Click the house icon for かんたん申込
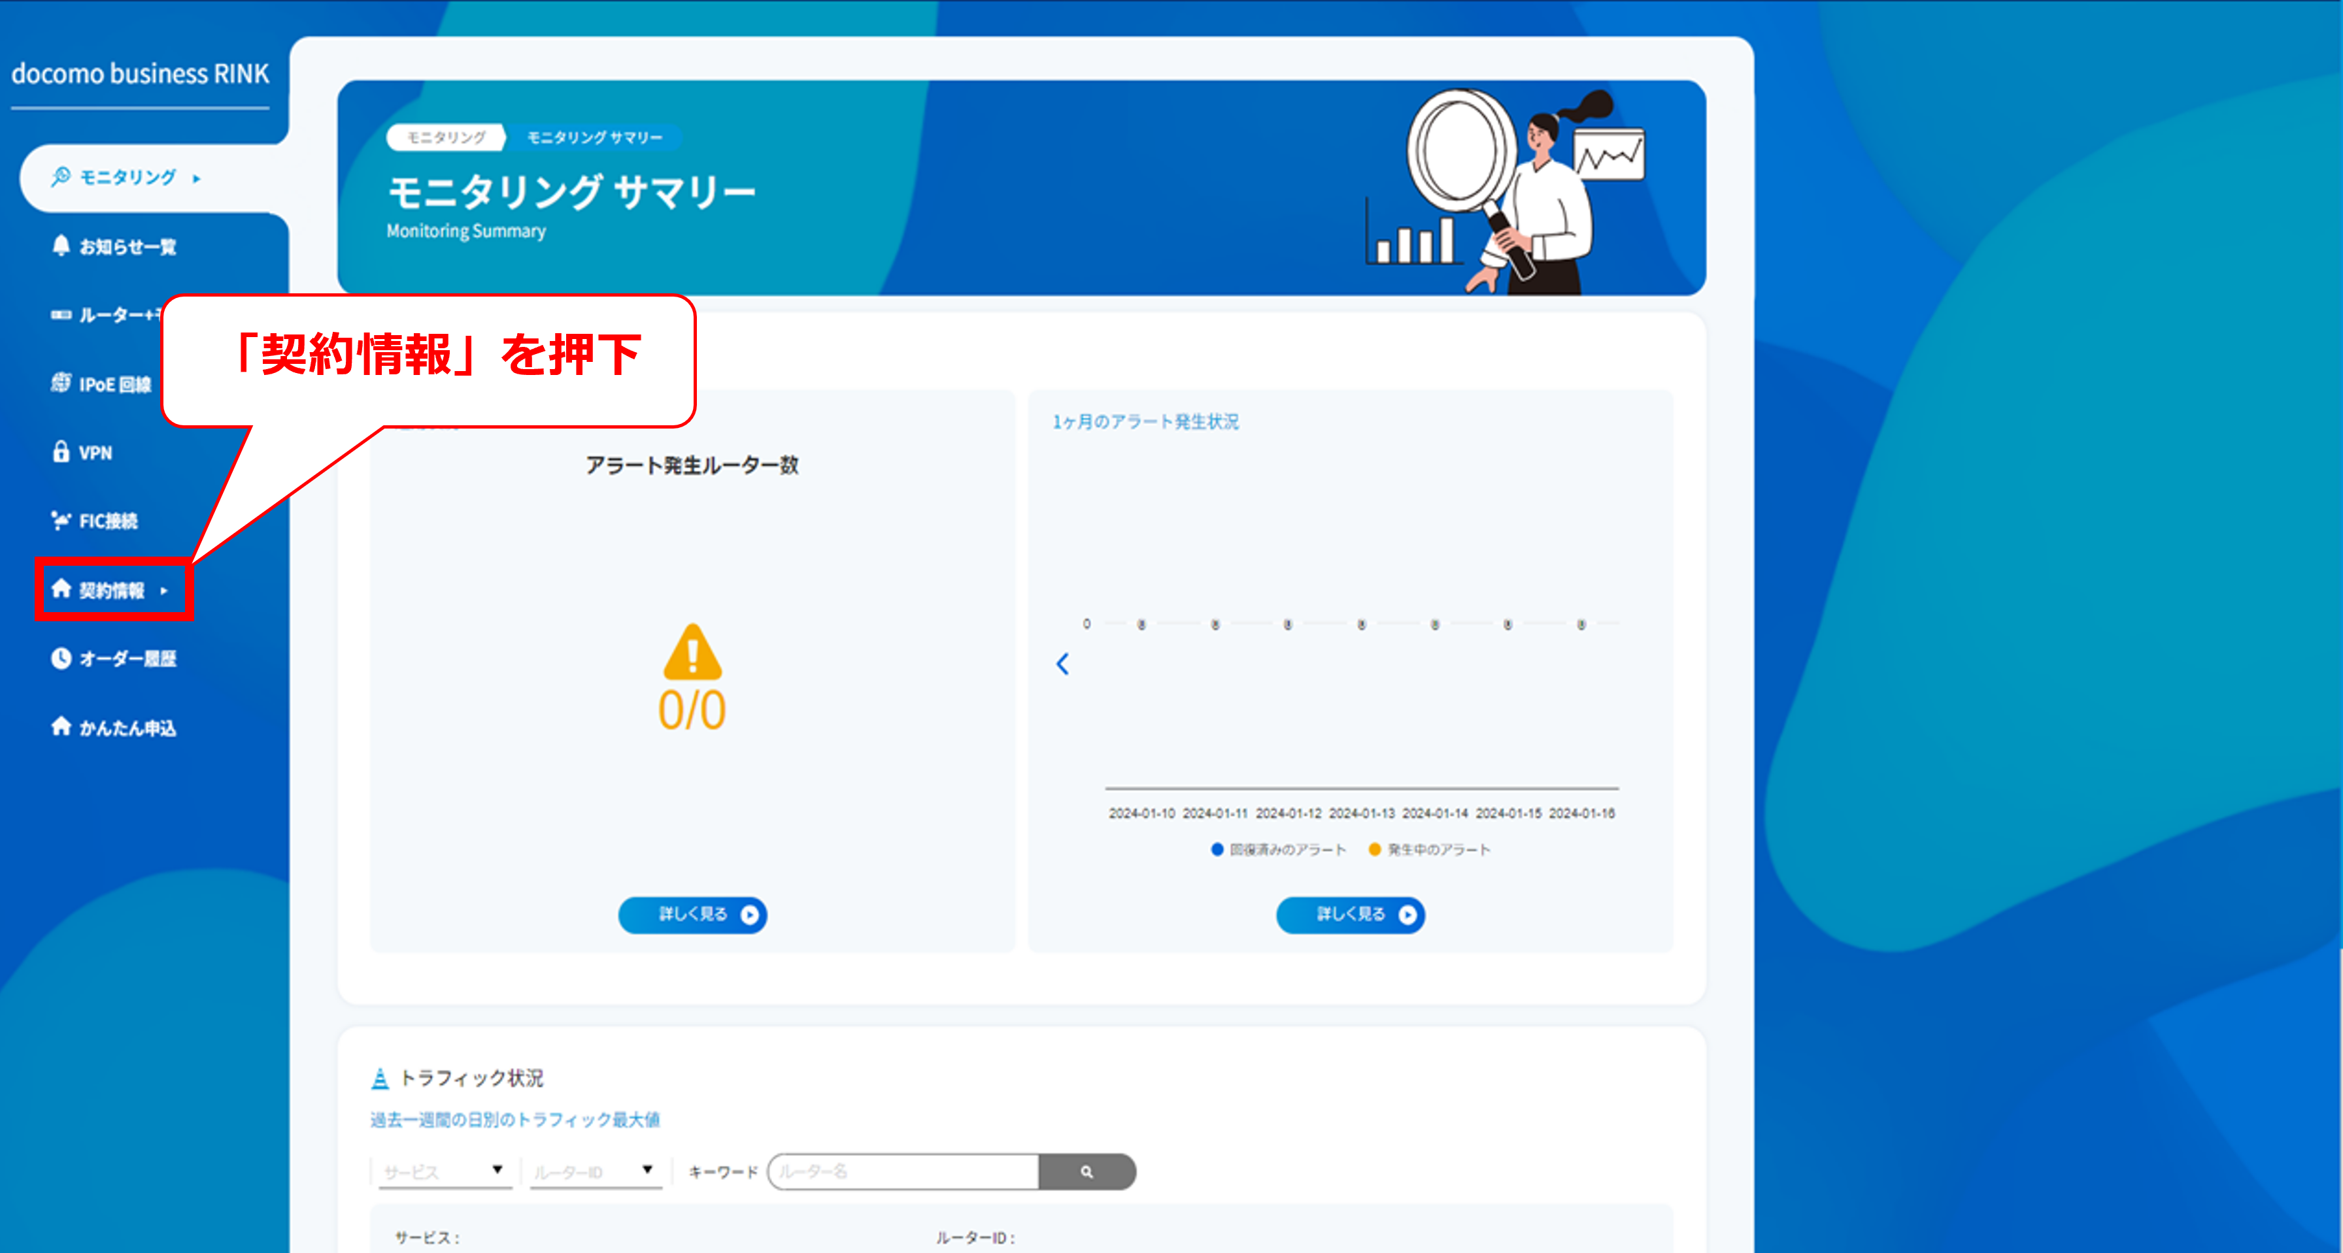Viewport: 2343px width, 1253px height. tap(60, 726)
